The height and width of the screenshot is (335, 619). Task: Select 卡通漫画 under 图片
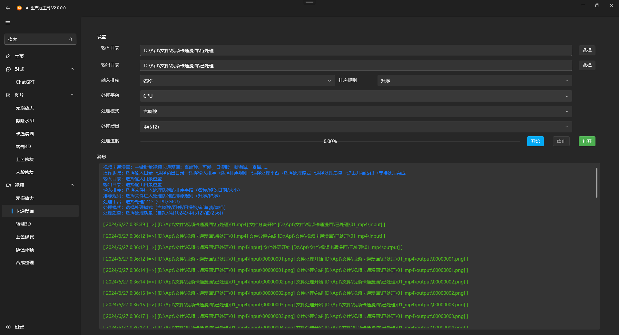(x=40, y=134)
